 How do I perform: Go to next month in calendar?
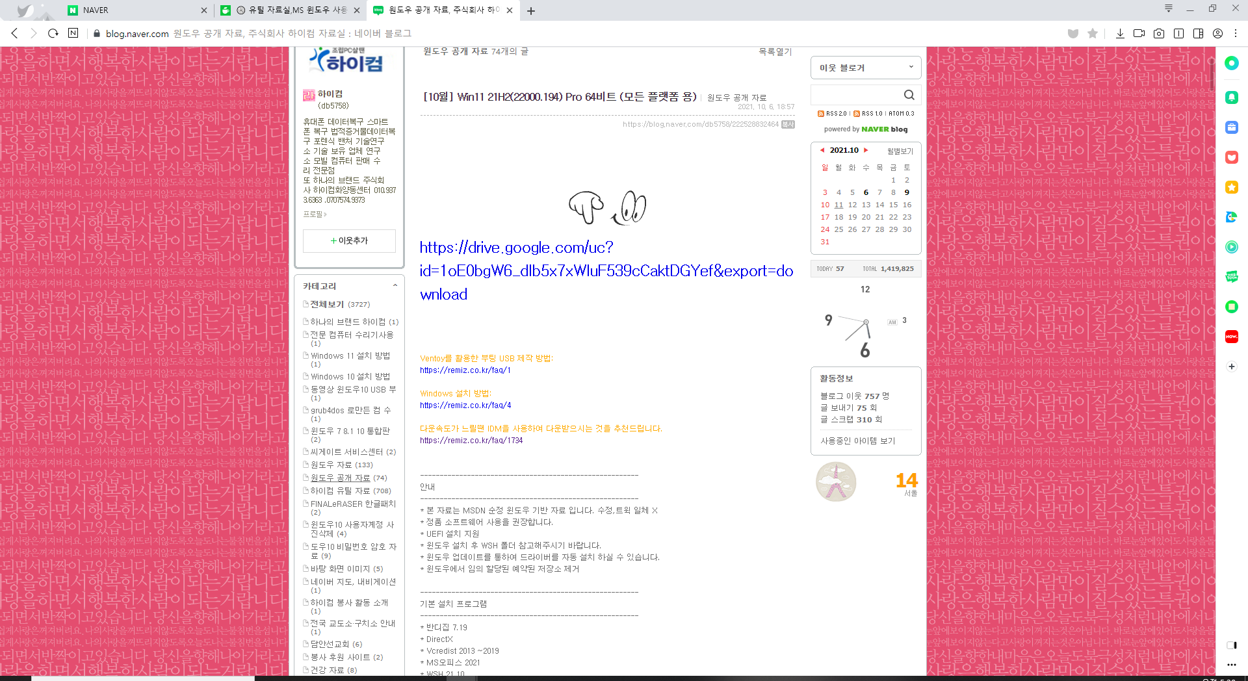866,150
